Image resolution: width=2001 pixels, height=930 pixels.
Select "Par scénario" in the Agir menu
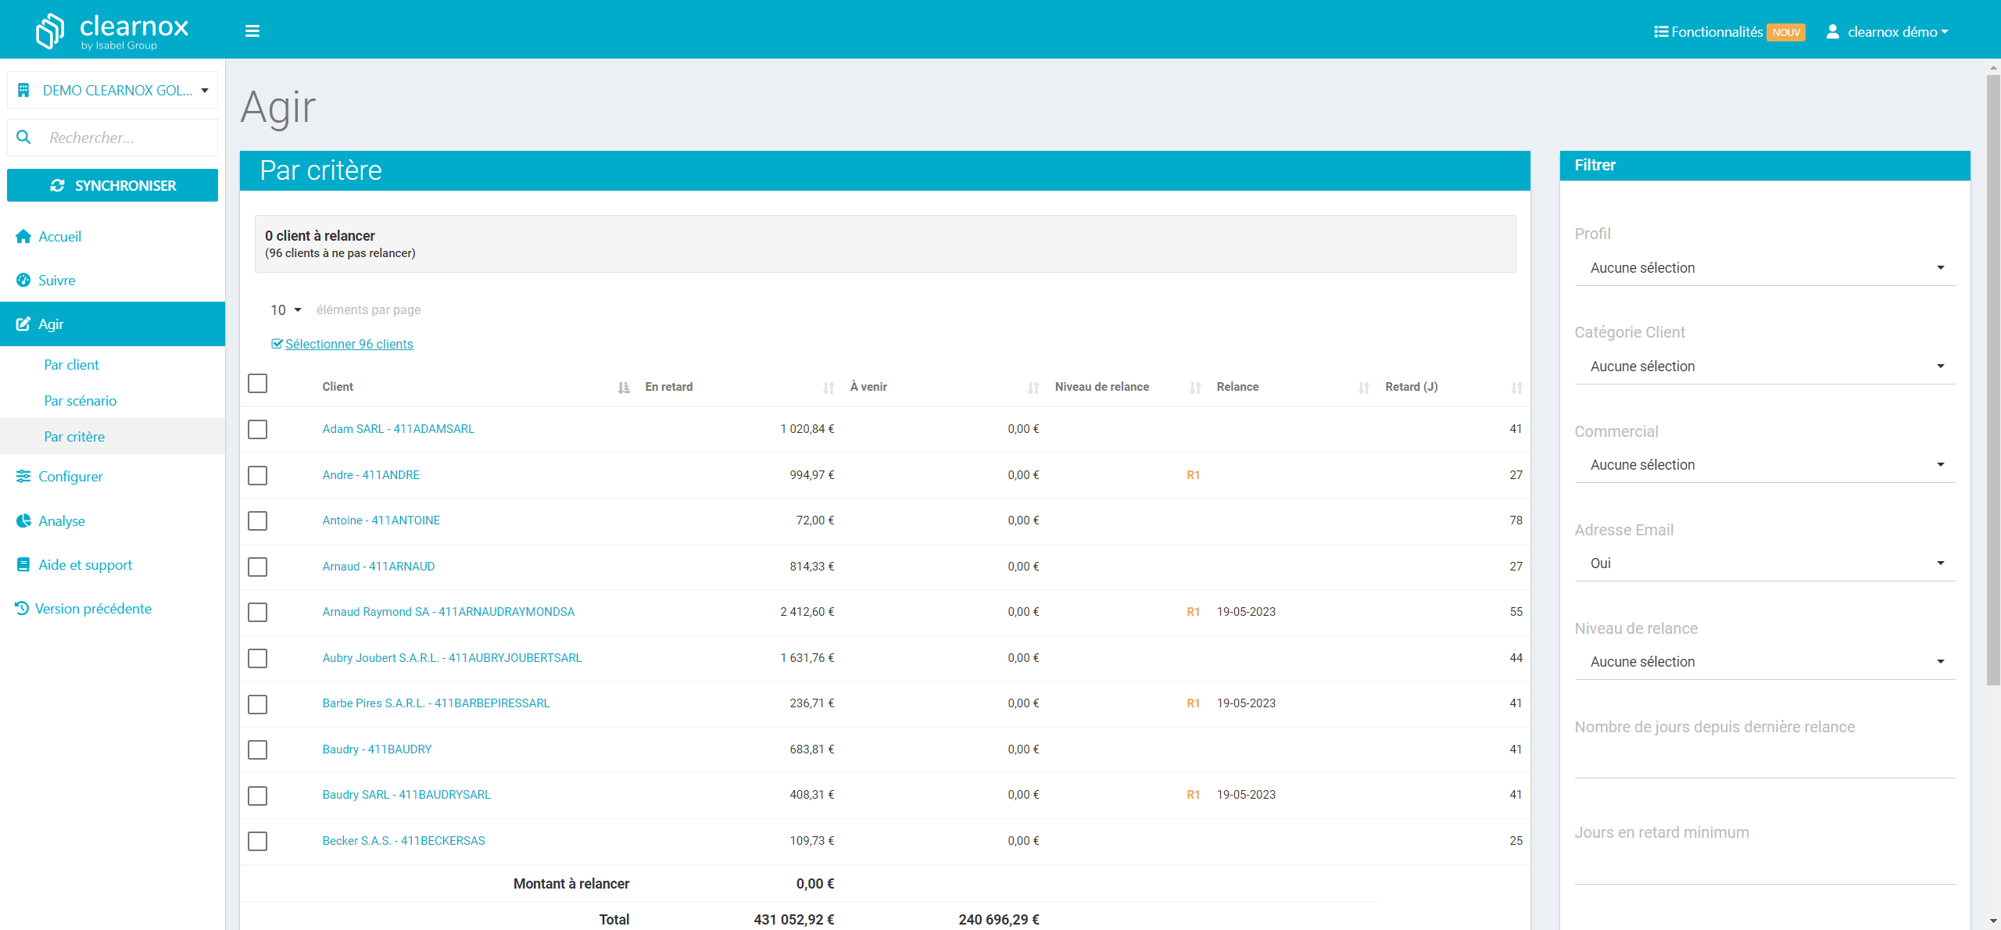pyautogui.click(x=81, y=400)
